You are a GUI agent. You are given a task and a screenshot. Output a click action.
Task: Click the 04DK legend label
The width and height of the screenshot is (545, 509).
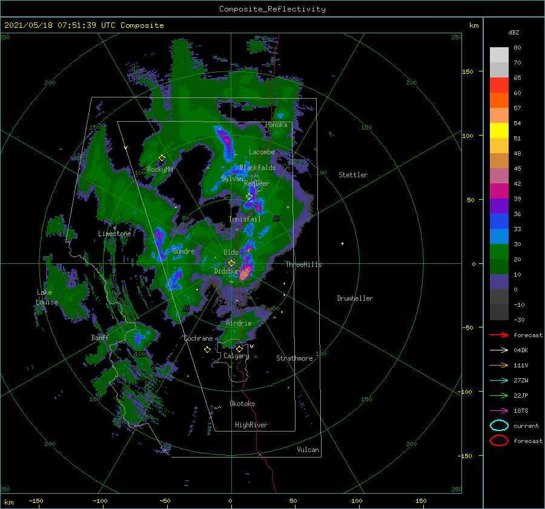point(521,350)
